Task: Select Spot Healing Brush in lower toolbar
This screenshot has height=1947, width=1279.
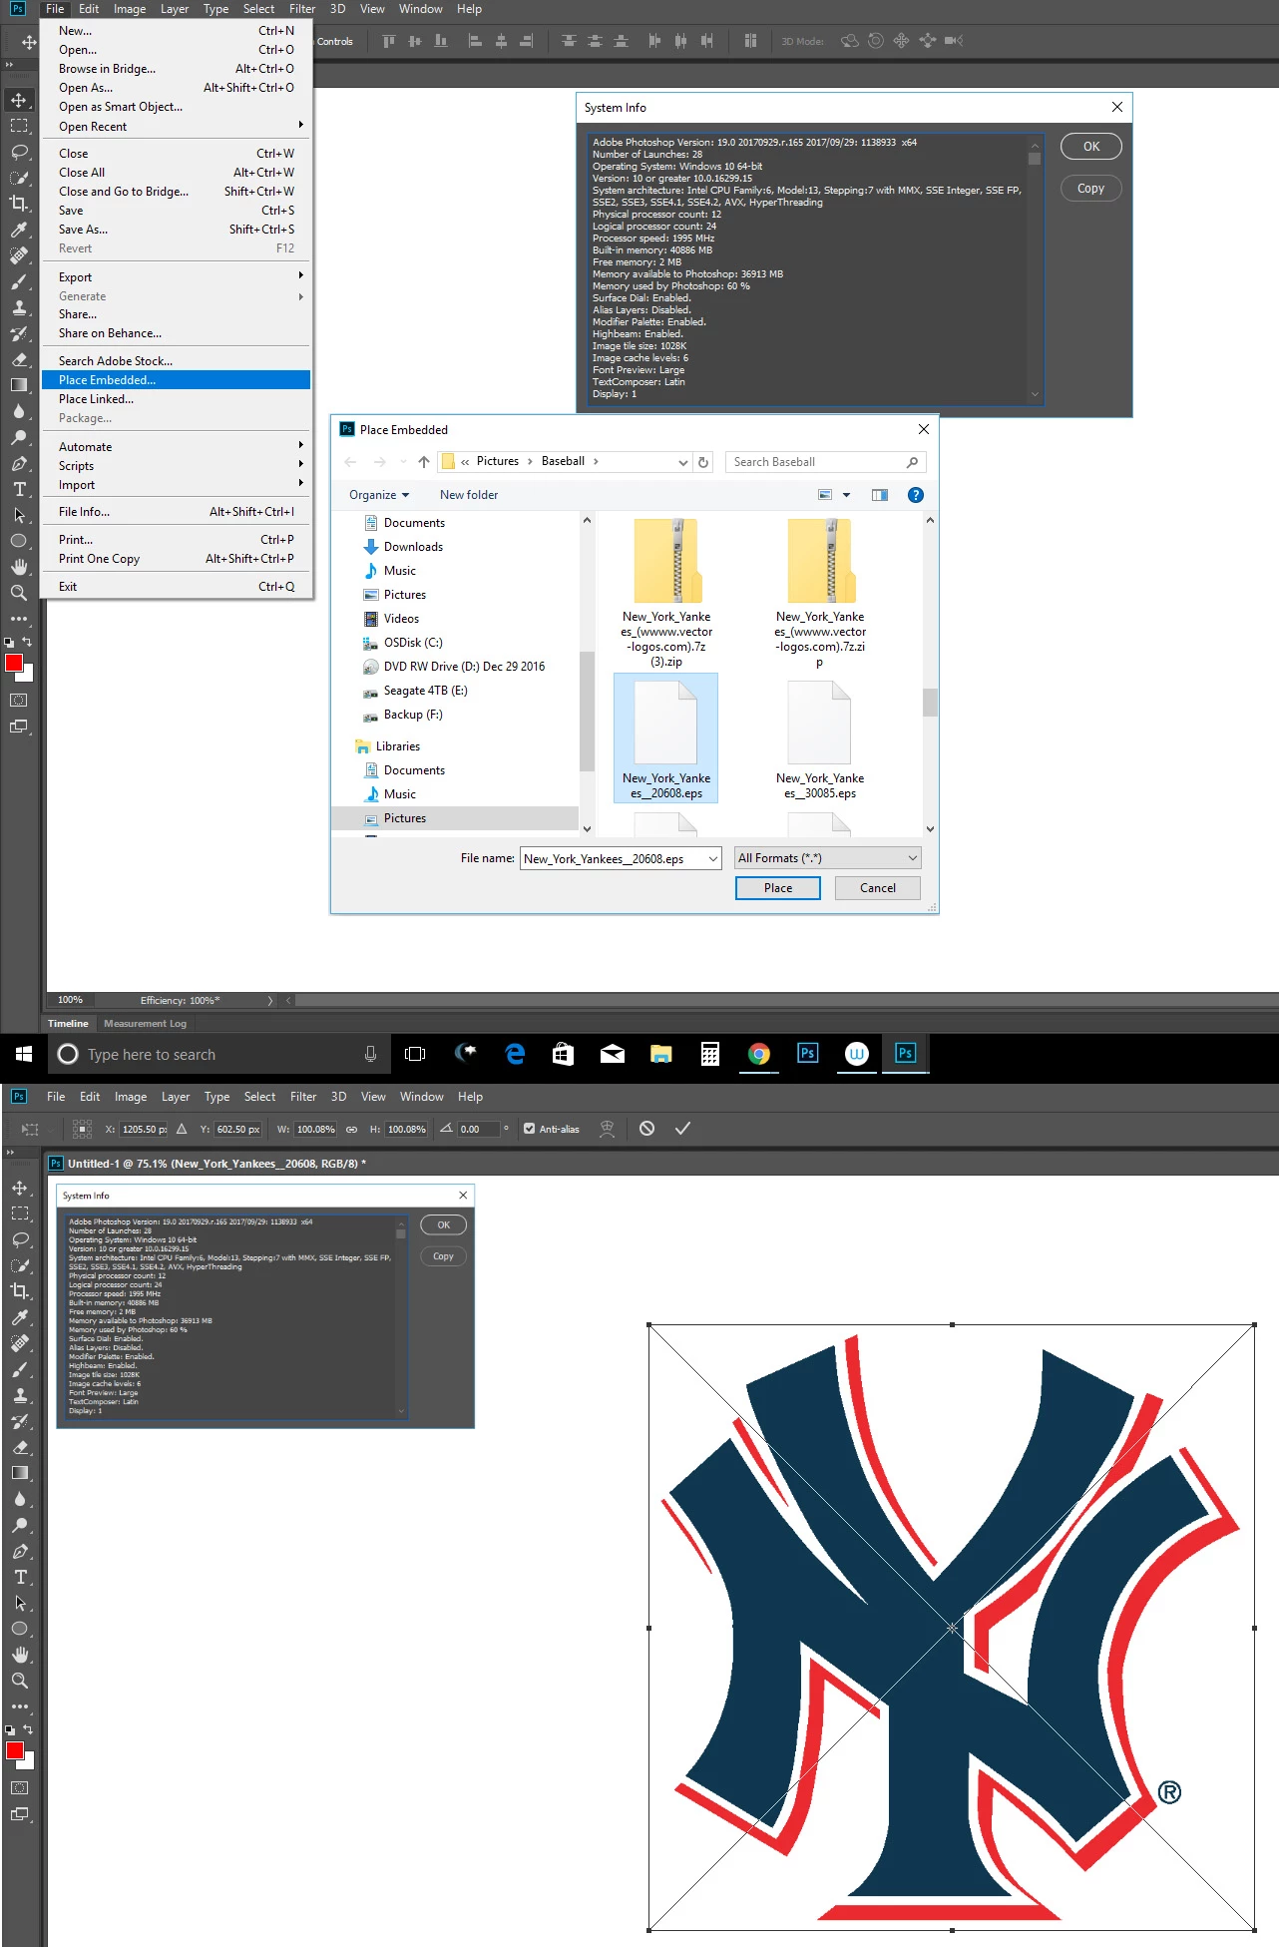Action: [x=19, y=1343]
